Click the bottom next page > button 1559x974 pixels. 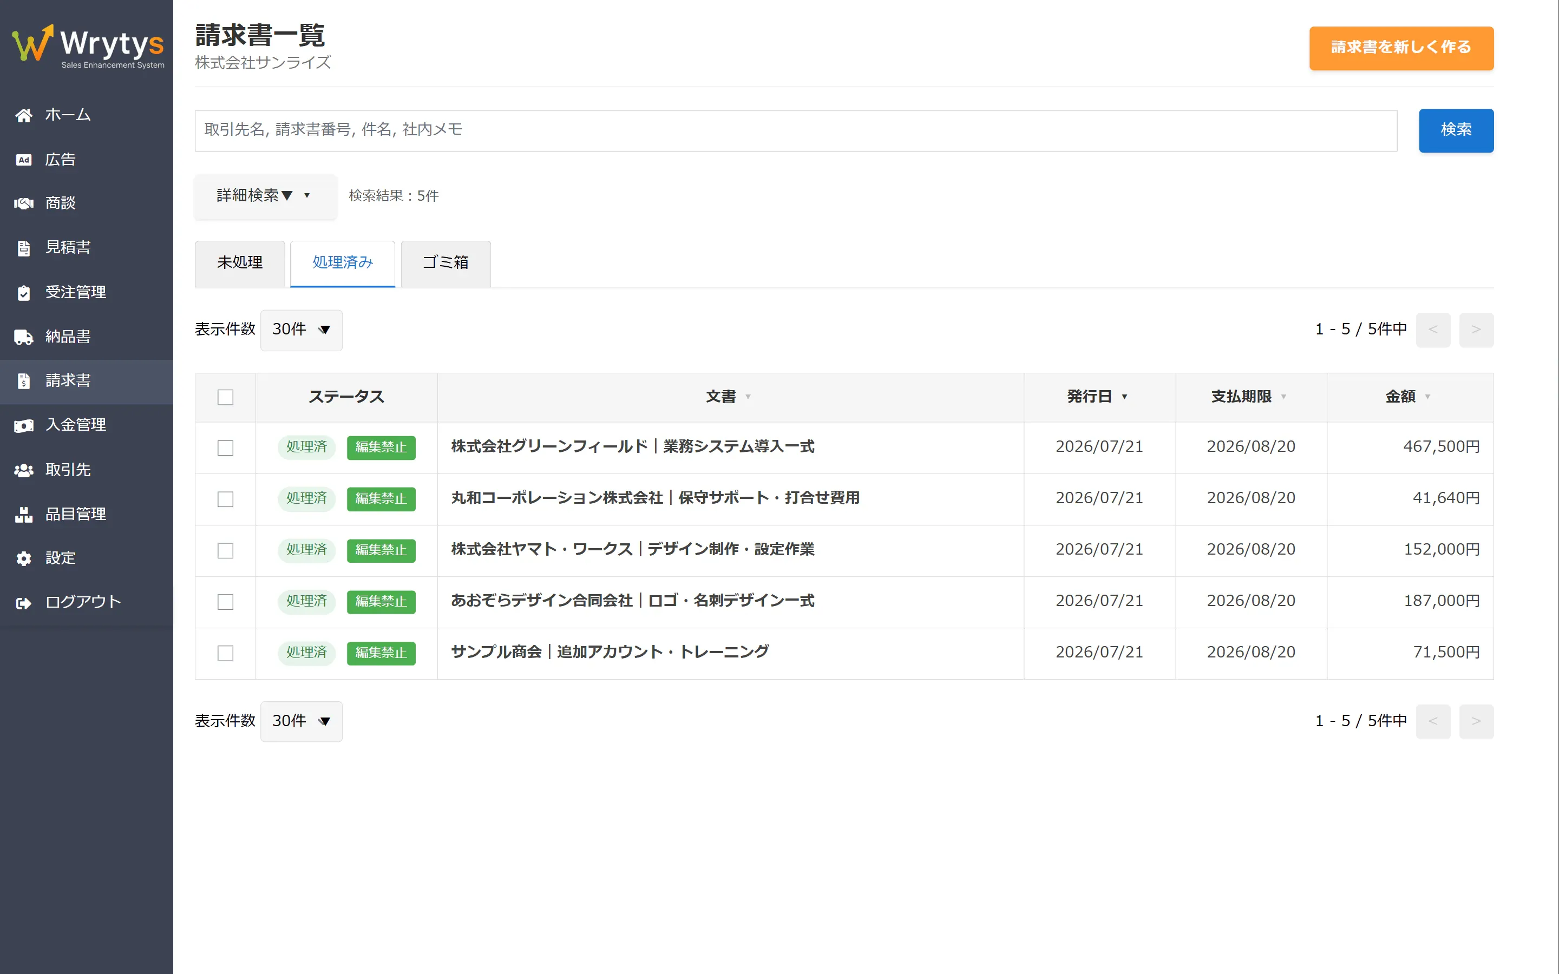(1476, 721)
